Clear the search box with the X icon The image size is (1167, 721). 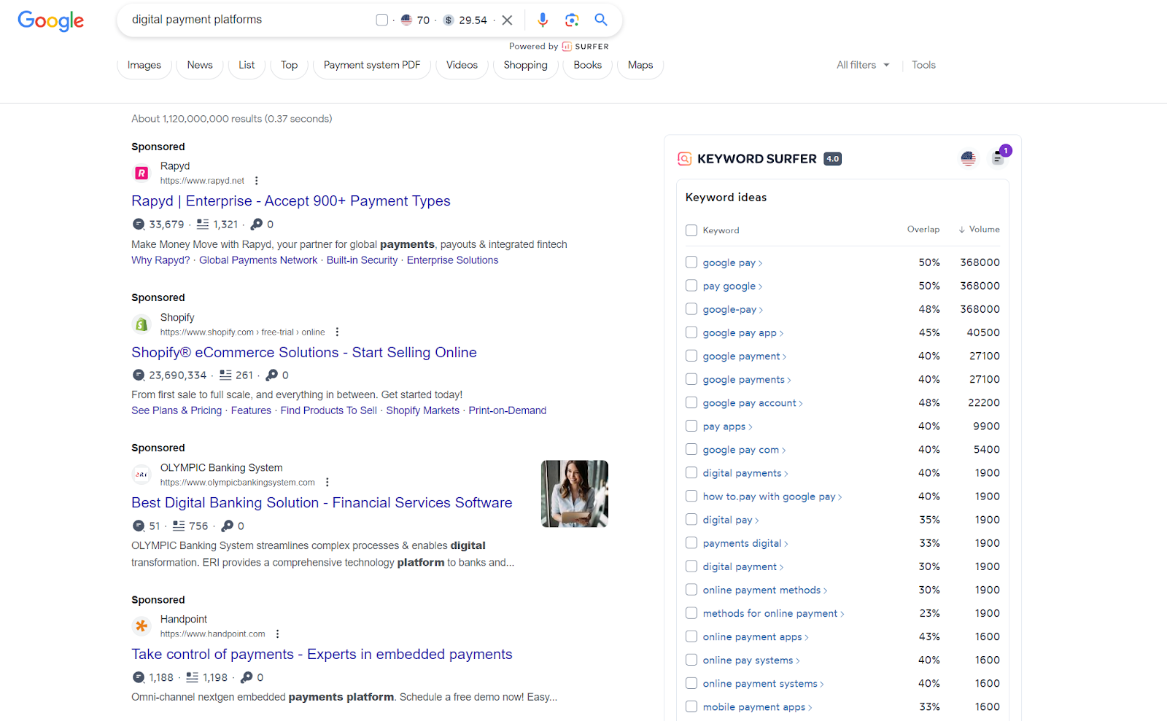pos(507,20)
